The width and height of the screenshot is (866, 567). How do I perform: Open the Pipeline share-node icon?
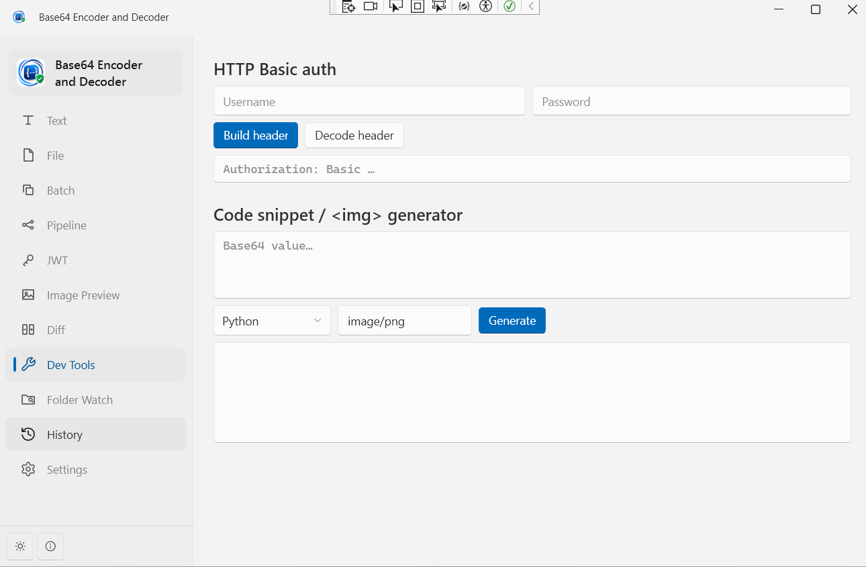pos(28,225)
